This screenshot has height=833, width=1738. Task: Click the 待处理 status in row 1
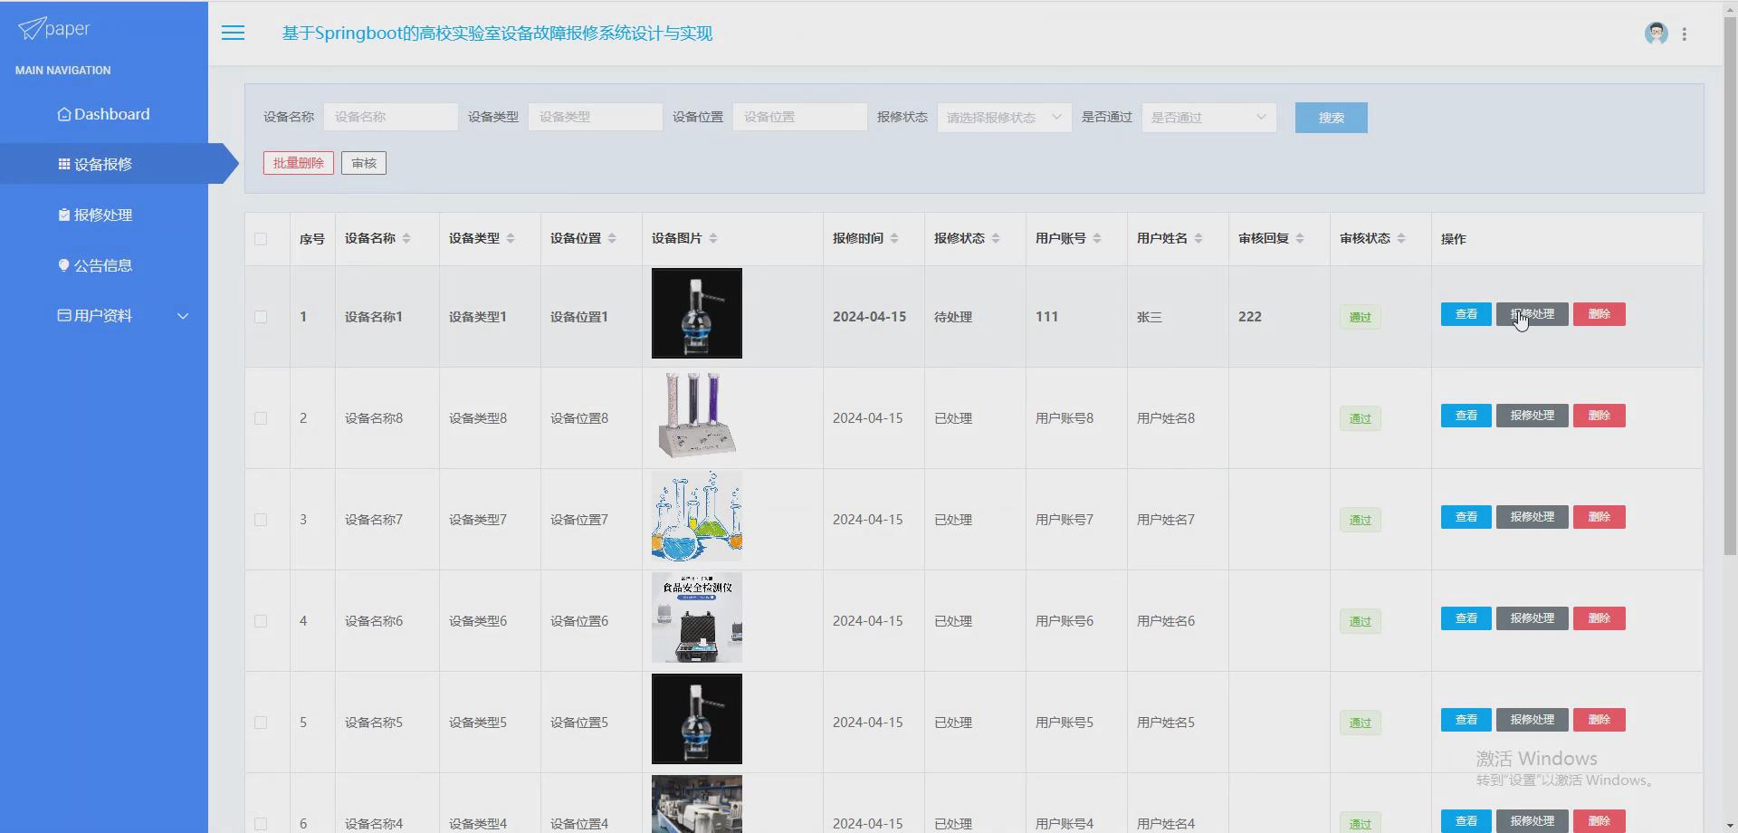pos(953,317)
